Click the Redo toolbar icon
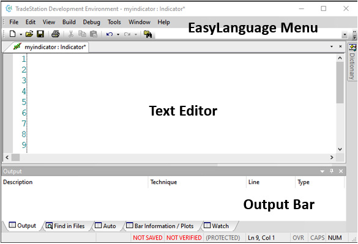Image resolution: width=358 pixels, height=244 pixels. point(127,34)
